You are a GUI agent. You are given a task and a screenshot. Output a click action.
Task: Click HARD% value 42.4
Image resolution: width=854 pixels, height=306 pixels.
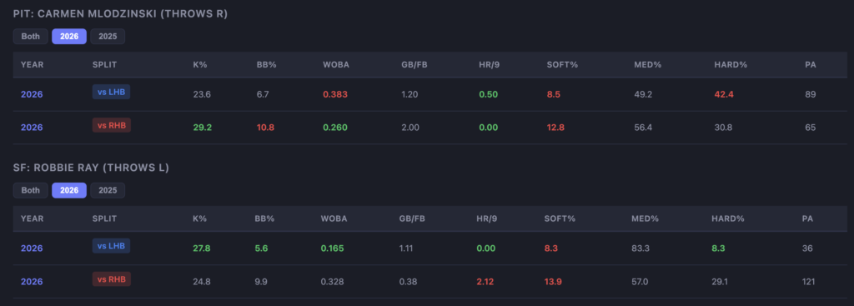(x=724, y=94)
